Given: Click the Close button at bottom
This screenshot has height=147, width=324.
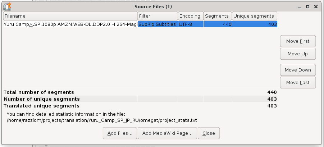Looking at the screenshot, I should pyautogui.click(x=209, y=133).
